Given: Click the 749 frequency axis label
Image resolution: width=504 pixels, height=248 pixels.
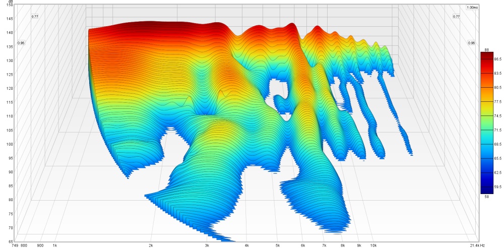Looking at the screenshot, I should (x=14, y=245).
